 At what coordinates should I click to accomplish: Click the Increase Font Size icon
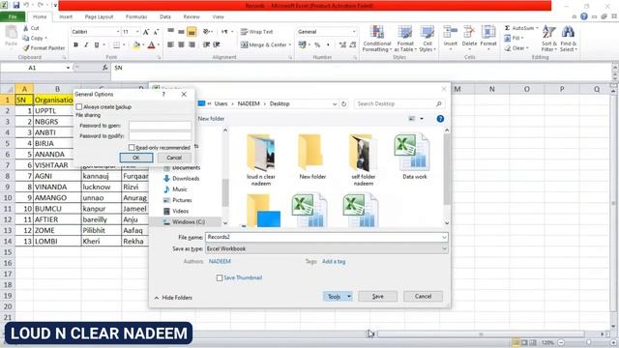point(146,32)
